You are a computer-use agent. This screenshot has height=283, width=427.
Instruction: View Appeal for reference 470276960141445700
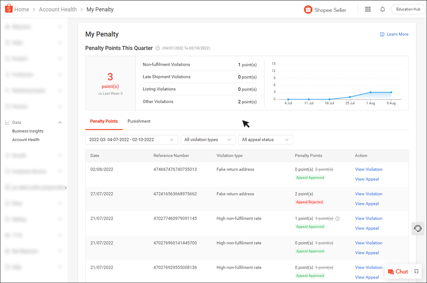coord(367,253)
